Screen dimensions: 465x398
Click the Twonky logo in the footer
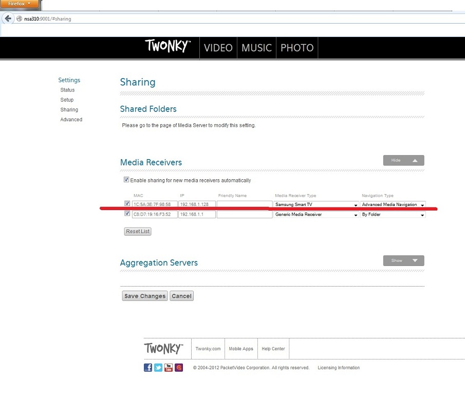point(163,349)
